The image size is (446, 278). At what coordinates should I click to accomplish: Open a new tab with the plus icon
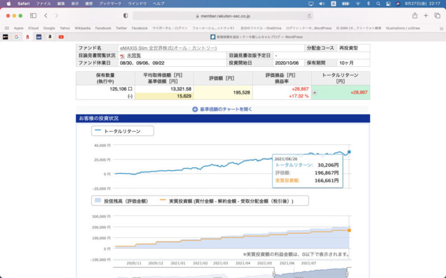pos(426,16)
